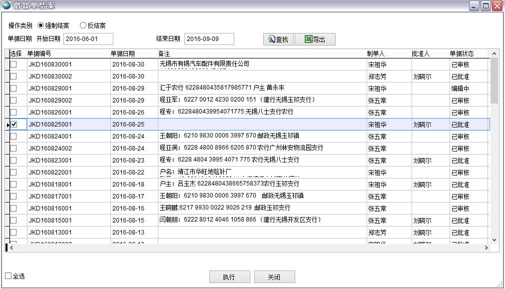Screen dimensions: 505x289
Task: Click the globe icon in the title bar
Action: click(6, 5)
